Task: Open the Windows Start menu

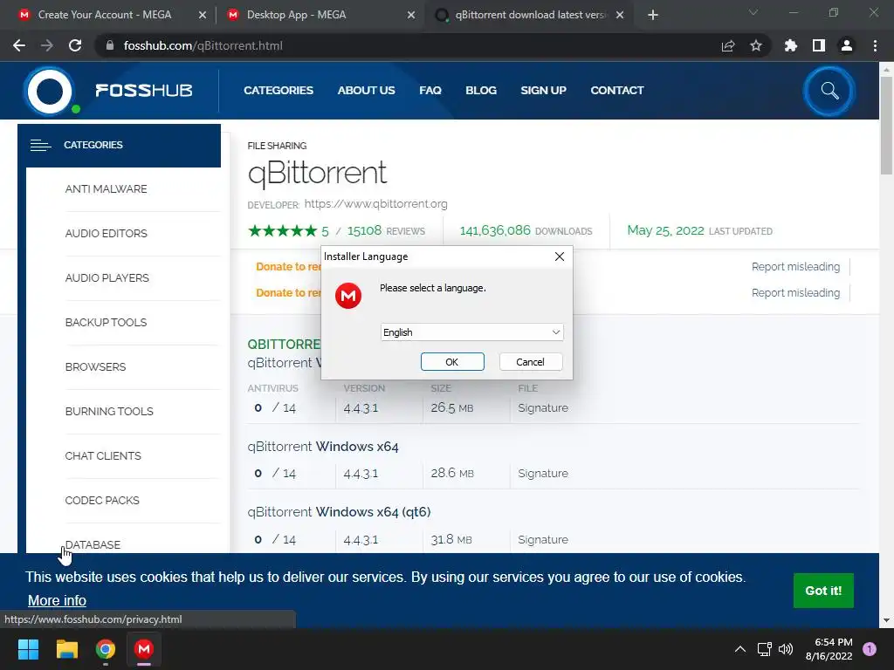Action: [28, 649]
